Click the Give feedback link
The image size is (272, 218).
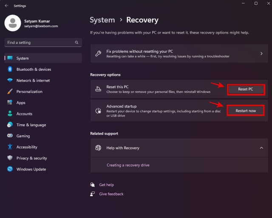111,194
